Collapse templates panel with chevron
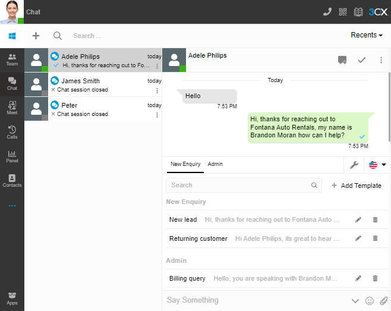Image resolution: width=391 pixels, height=311 pixels. pos(355,301)
